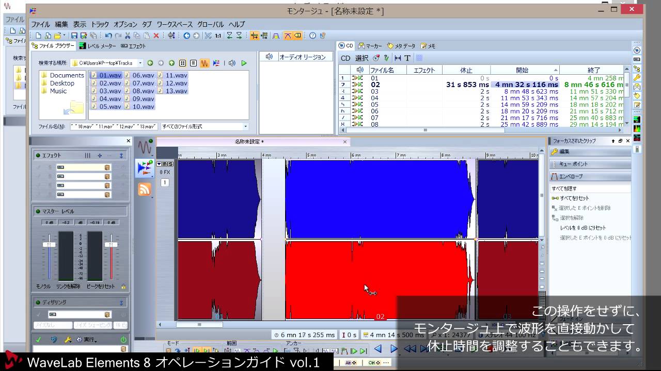Toggle auto-play speaker icon in file browser

[x=232, y=63]
